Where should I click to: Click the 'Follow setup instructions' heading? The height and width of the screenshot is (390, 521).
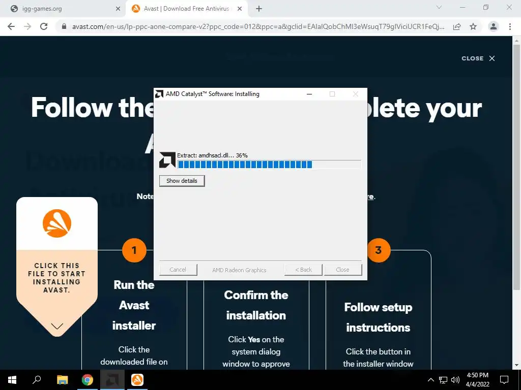click(x=378, y=317)
